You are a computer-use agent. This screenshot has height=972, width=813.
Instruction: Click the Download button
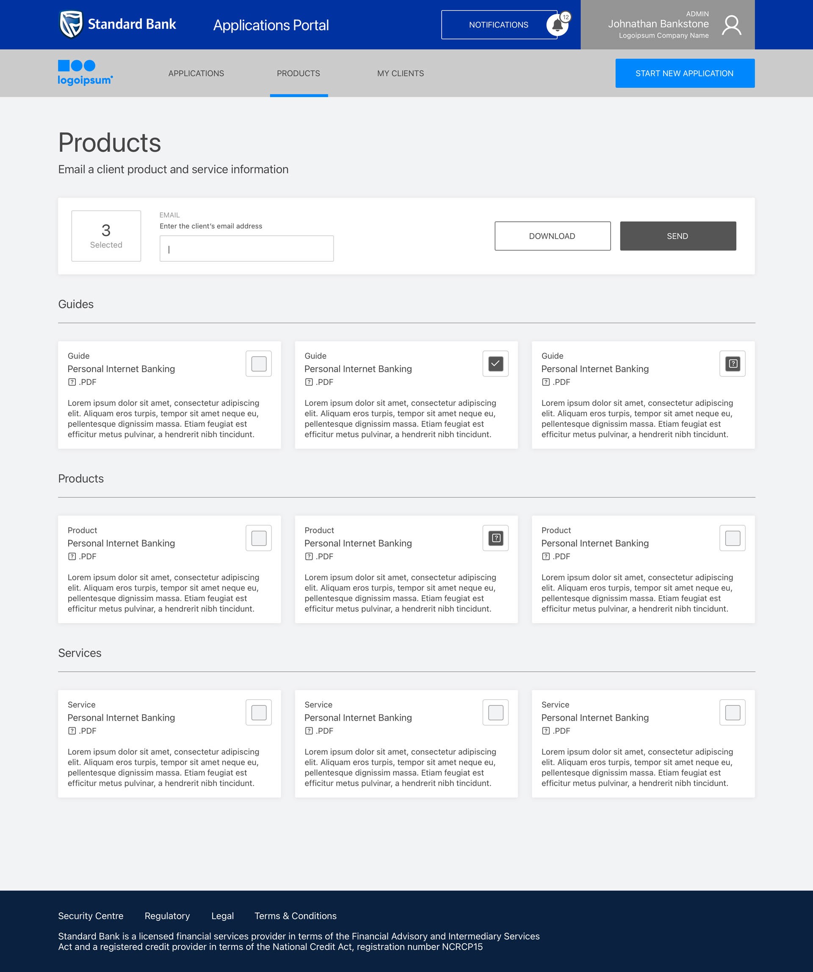tap(552, 236)
